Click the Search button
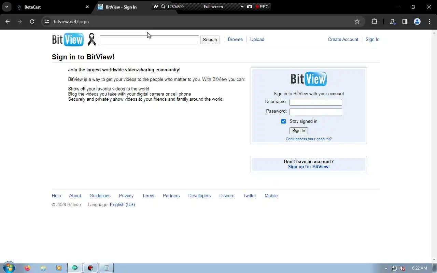 pos(210,40)
